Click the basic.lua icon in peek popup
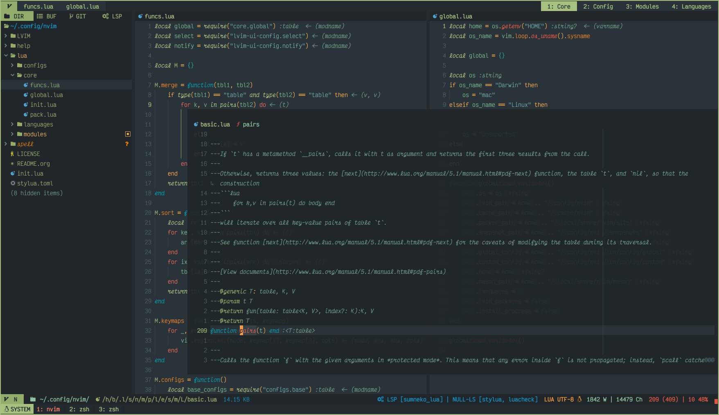 click(196, 124)
